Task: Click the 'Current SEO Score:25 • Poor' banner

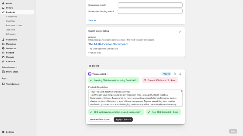Action: pyautogui.click(x=160, y=80)
